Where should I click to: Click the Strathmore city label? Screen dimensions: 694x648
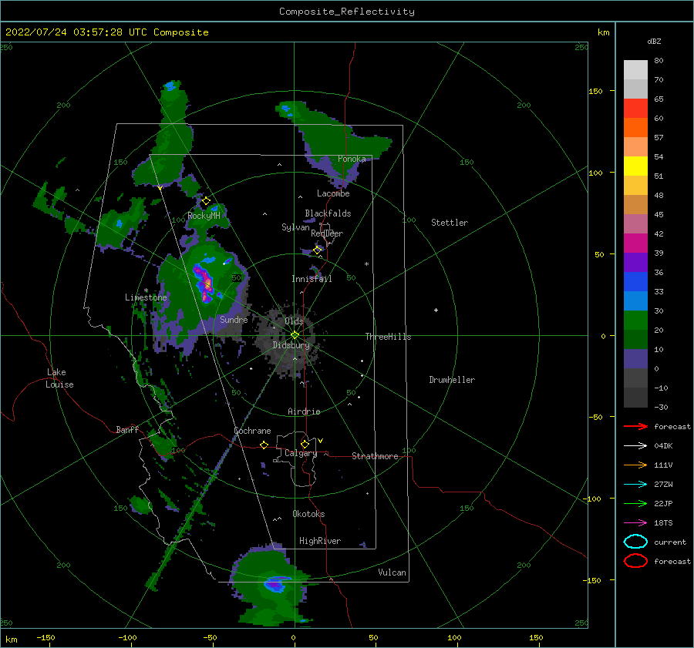coord(376,456)
